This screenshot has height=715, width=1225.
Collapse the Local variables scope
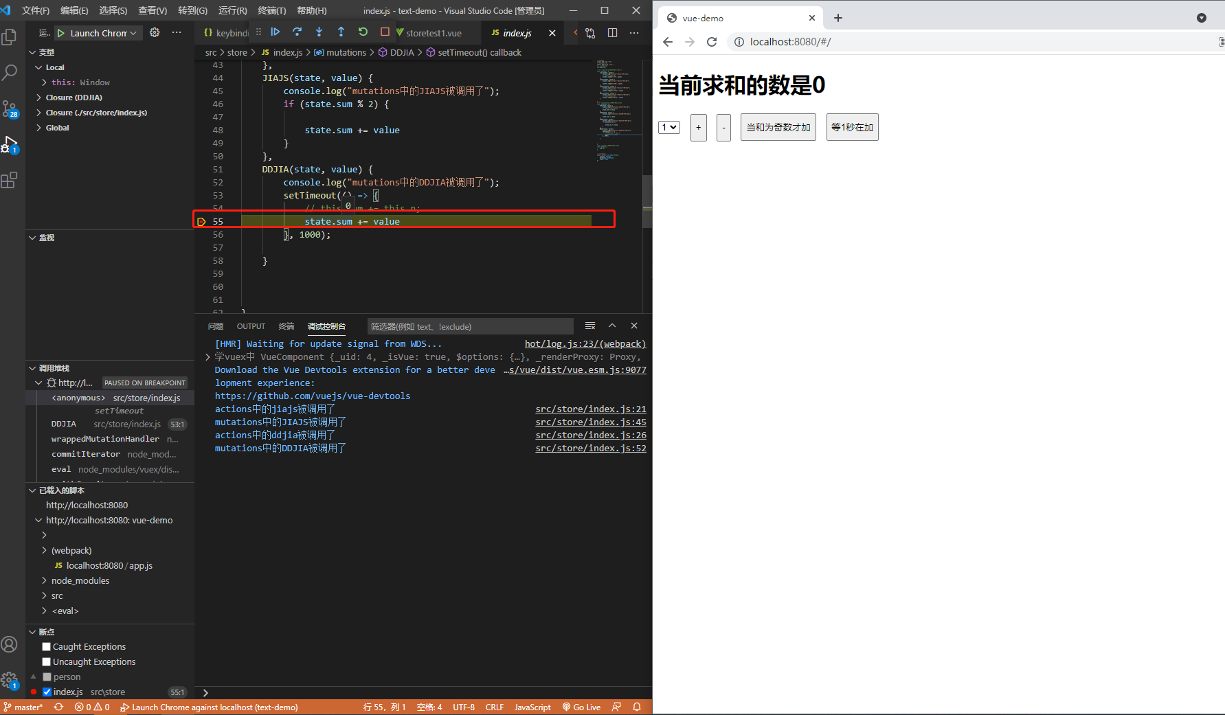[39, 67]
